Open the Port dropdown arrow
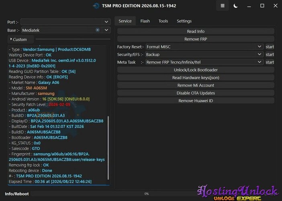 106,22
